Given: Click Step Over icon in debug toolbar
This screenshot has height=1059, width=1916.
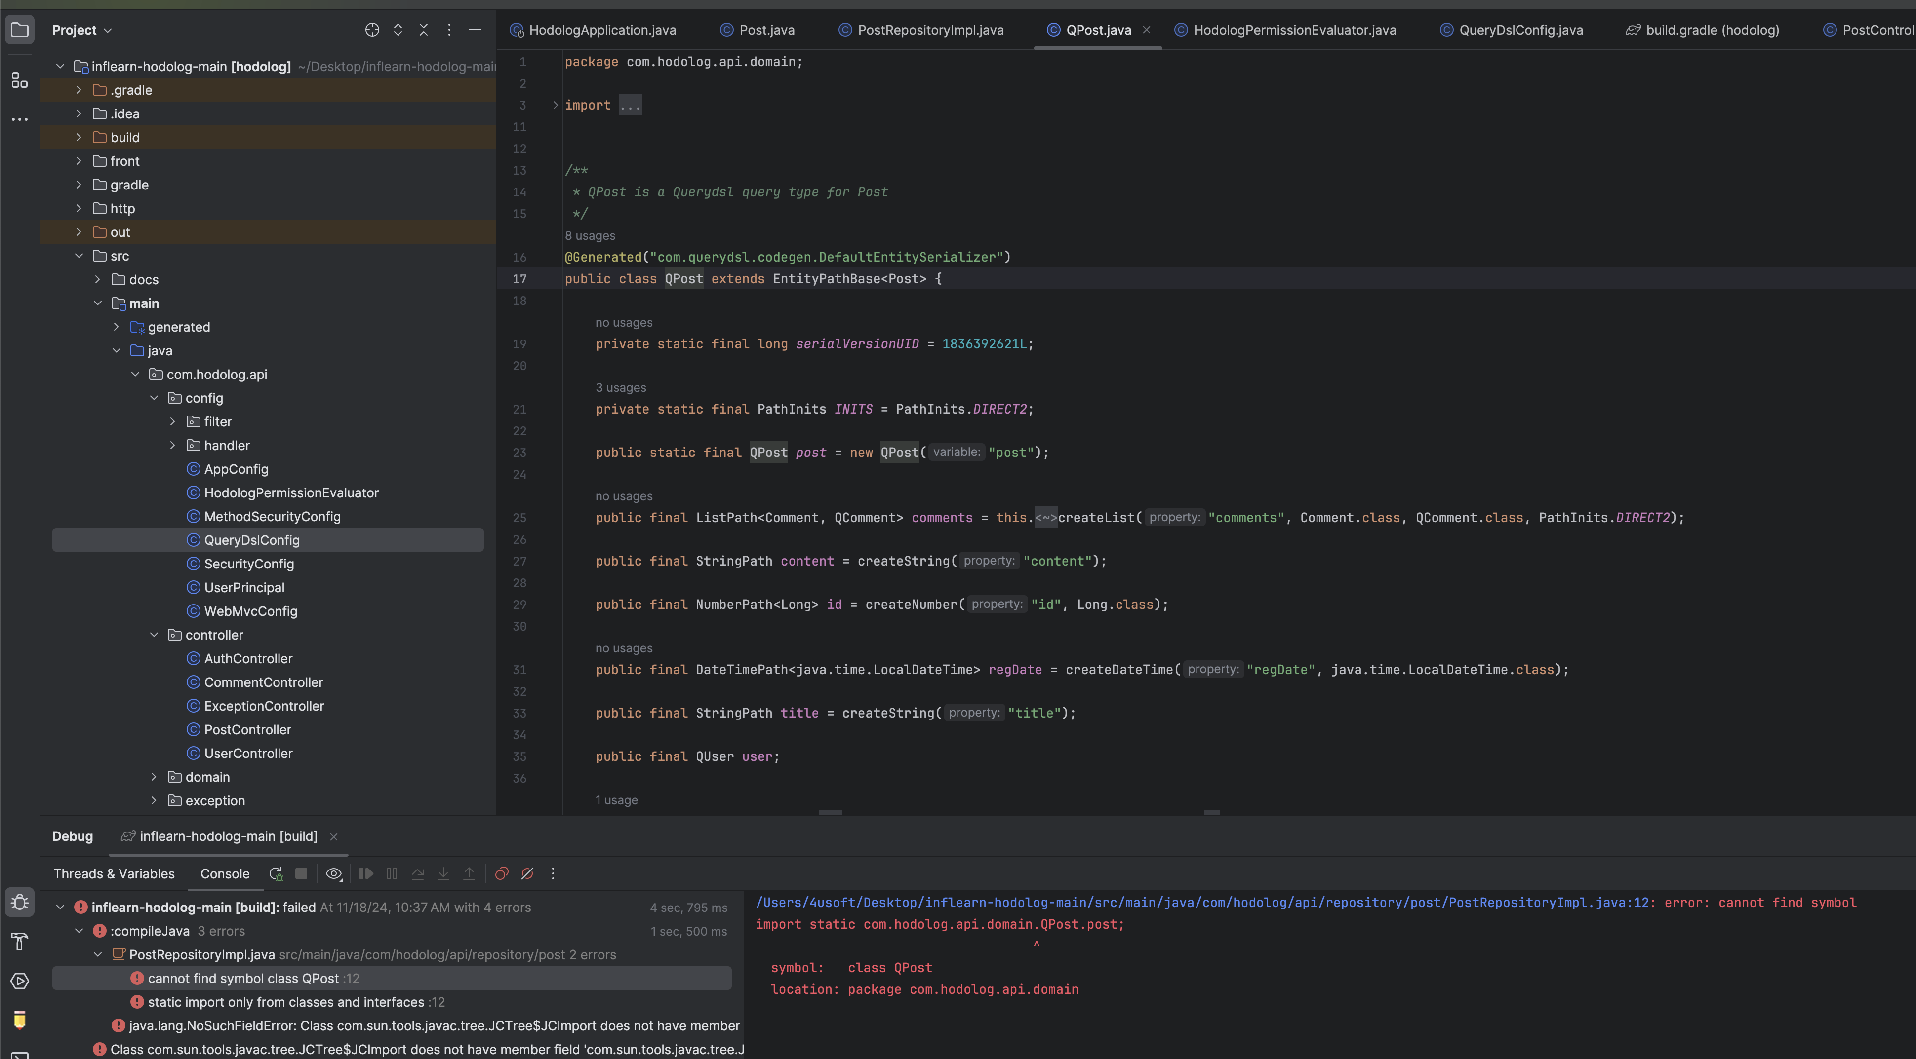Looking at the screenshot, I should tap(418, 874).
